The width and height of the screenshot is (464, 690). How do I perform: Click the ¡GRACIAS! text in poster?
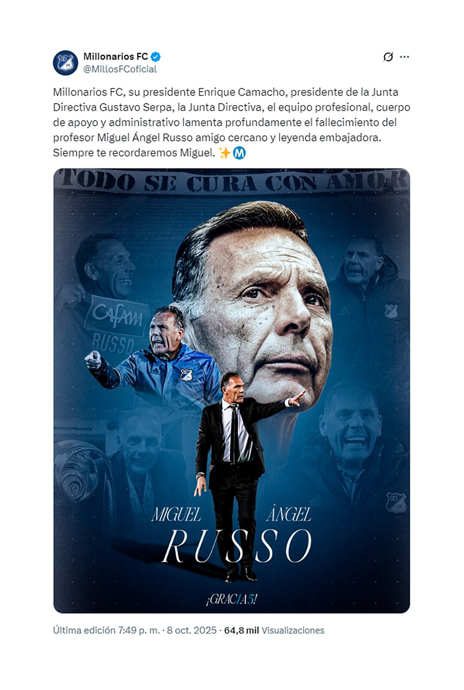point(231,599)
